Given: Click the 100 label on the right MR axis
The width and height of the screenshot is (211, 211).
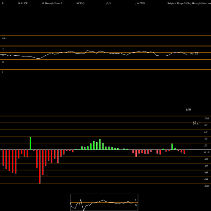Looking at the screenshot, I should pyautogui.click(x=206, y=119).
